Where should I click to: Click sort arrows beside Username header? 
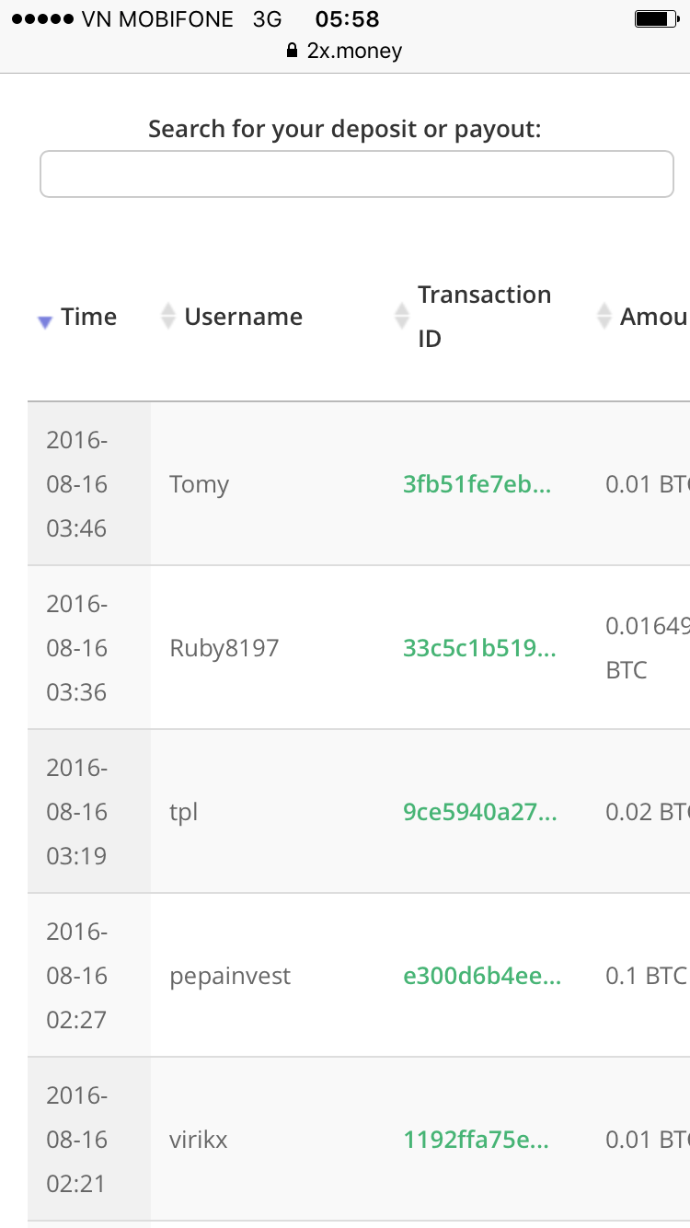tap(167, 317)
